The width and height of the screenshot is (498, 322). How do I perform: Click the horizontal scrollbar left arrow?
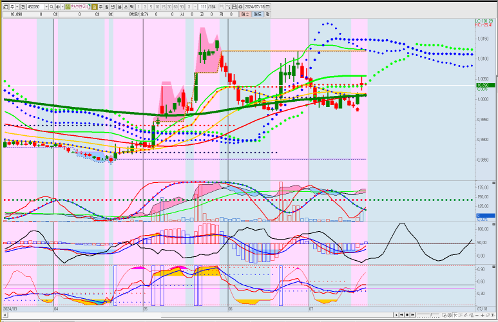pos(5,316)
